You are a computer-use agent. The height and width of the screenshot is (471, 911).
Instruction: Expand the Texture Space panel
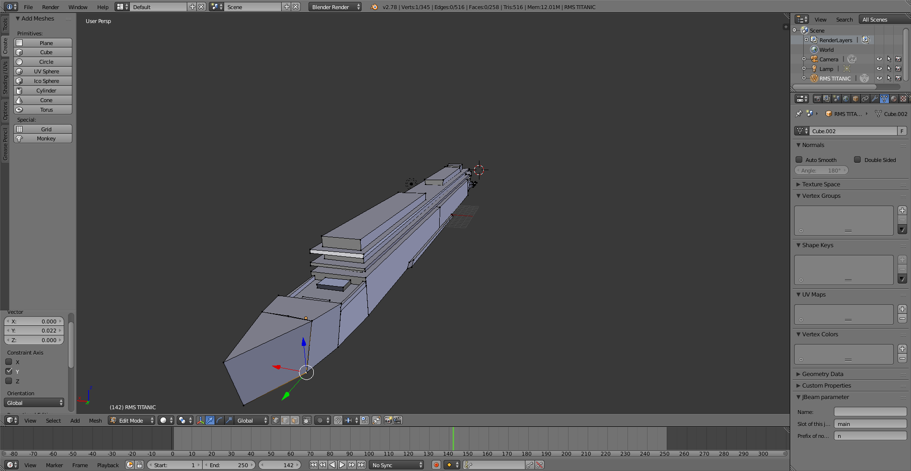[x=821, y=184]
